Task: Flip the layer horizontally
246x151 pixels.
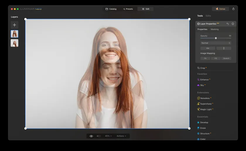Action: (x=208, y=48)
